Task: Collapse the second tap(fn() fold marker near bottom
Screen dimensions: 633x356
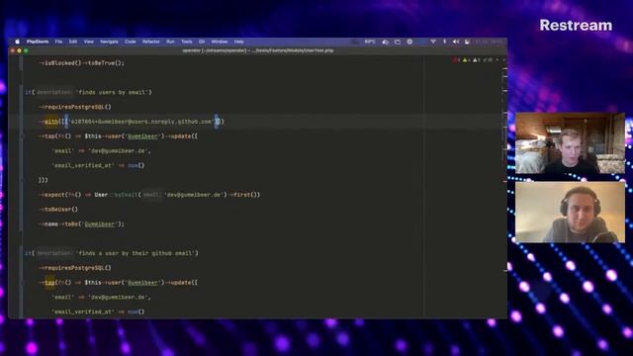Action: (22, 283)
